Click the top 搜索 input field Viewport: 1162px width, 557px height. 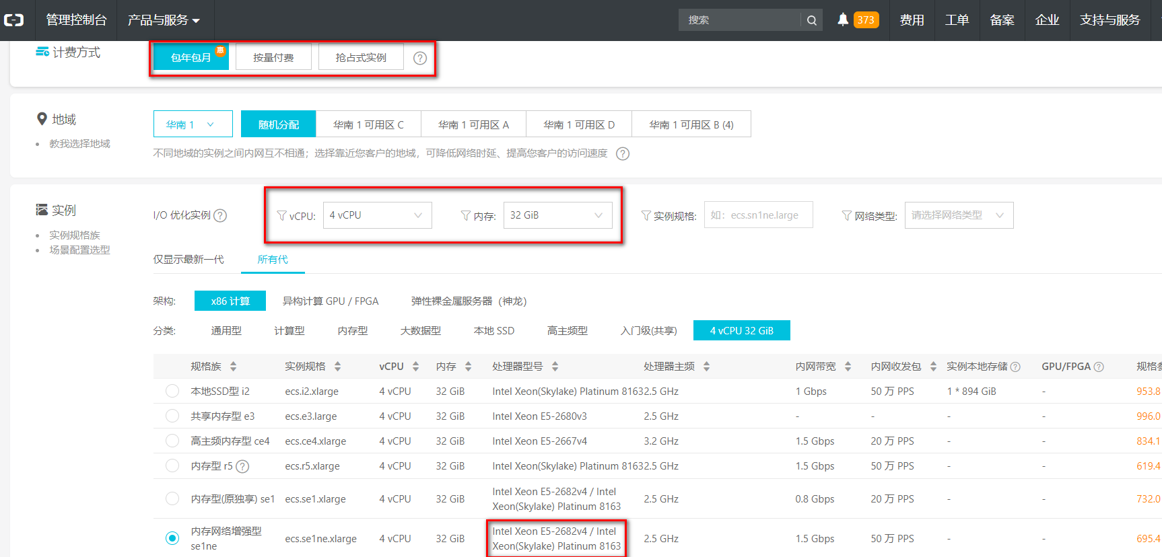[739, 20]
